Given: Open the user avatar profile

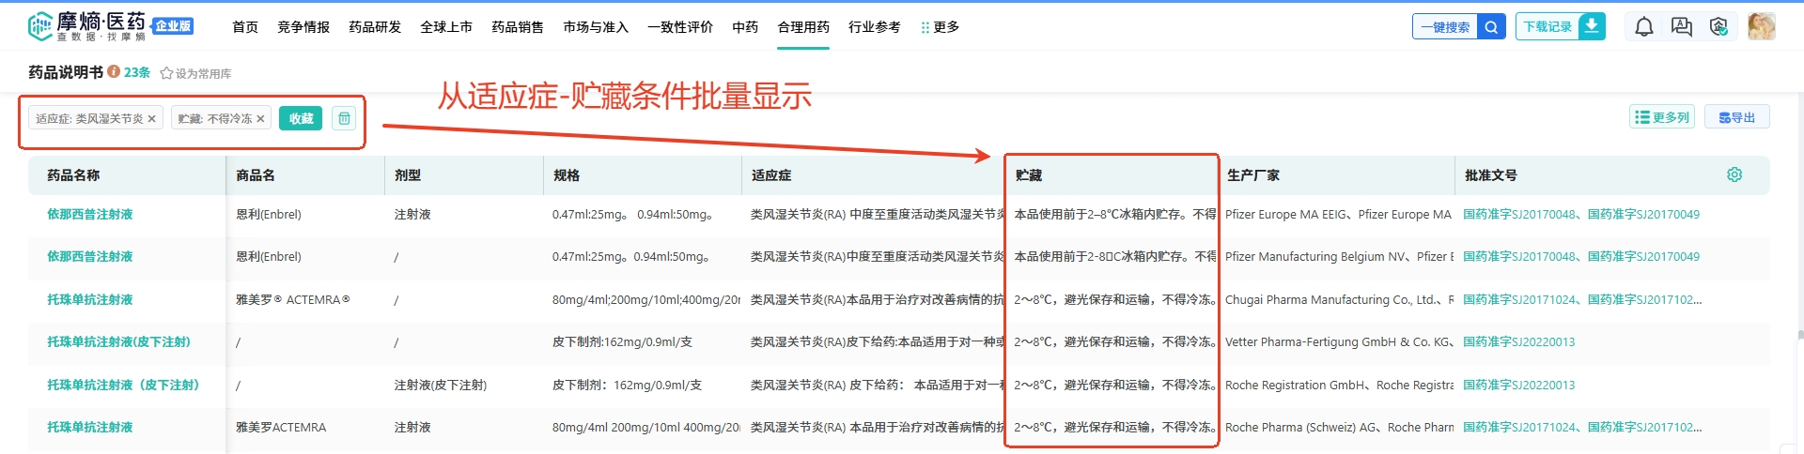Looking at the screenshot, I should pos(1761,26).
